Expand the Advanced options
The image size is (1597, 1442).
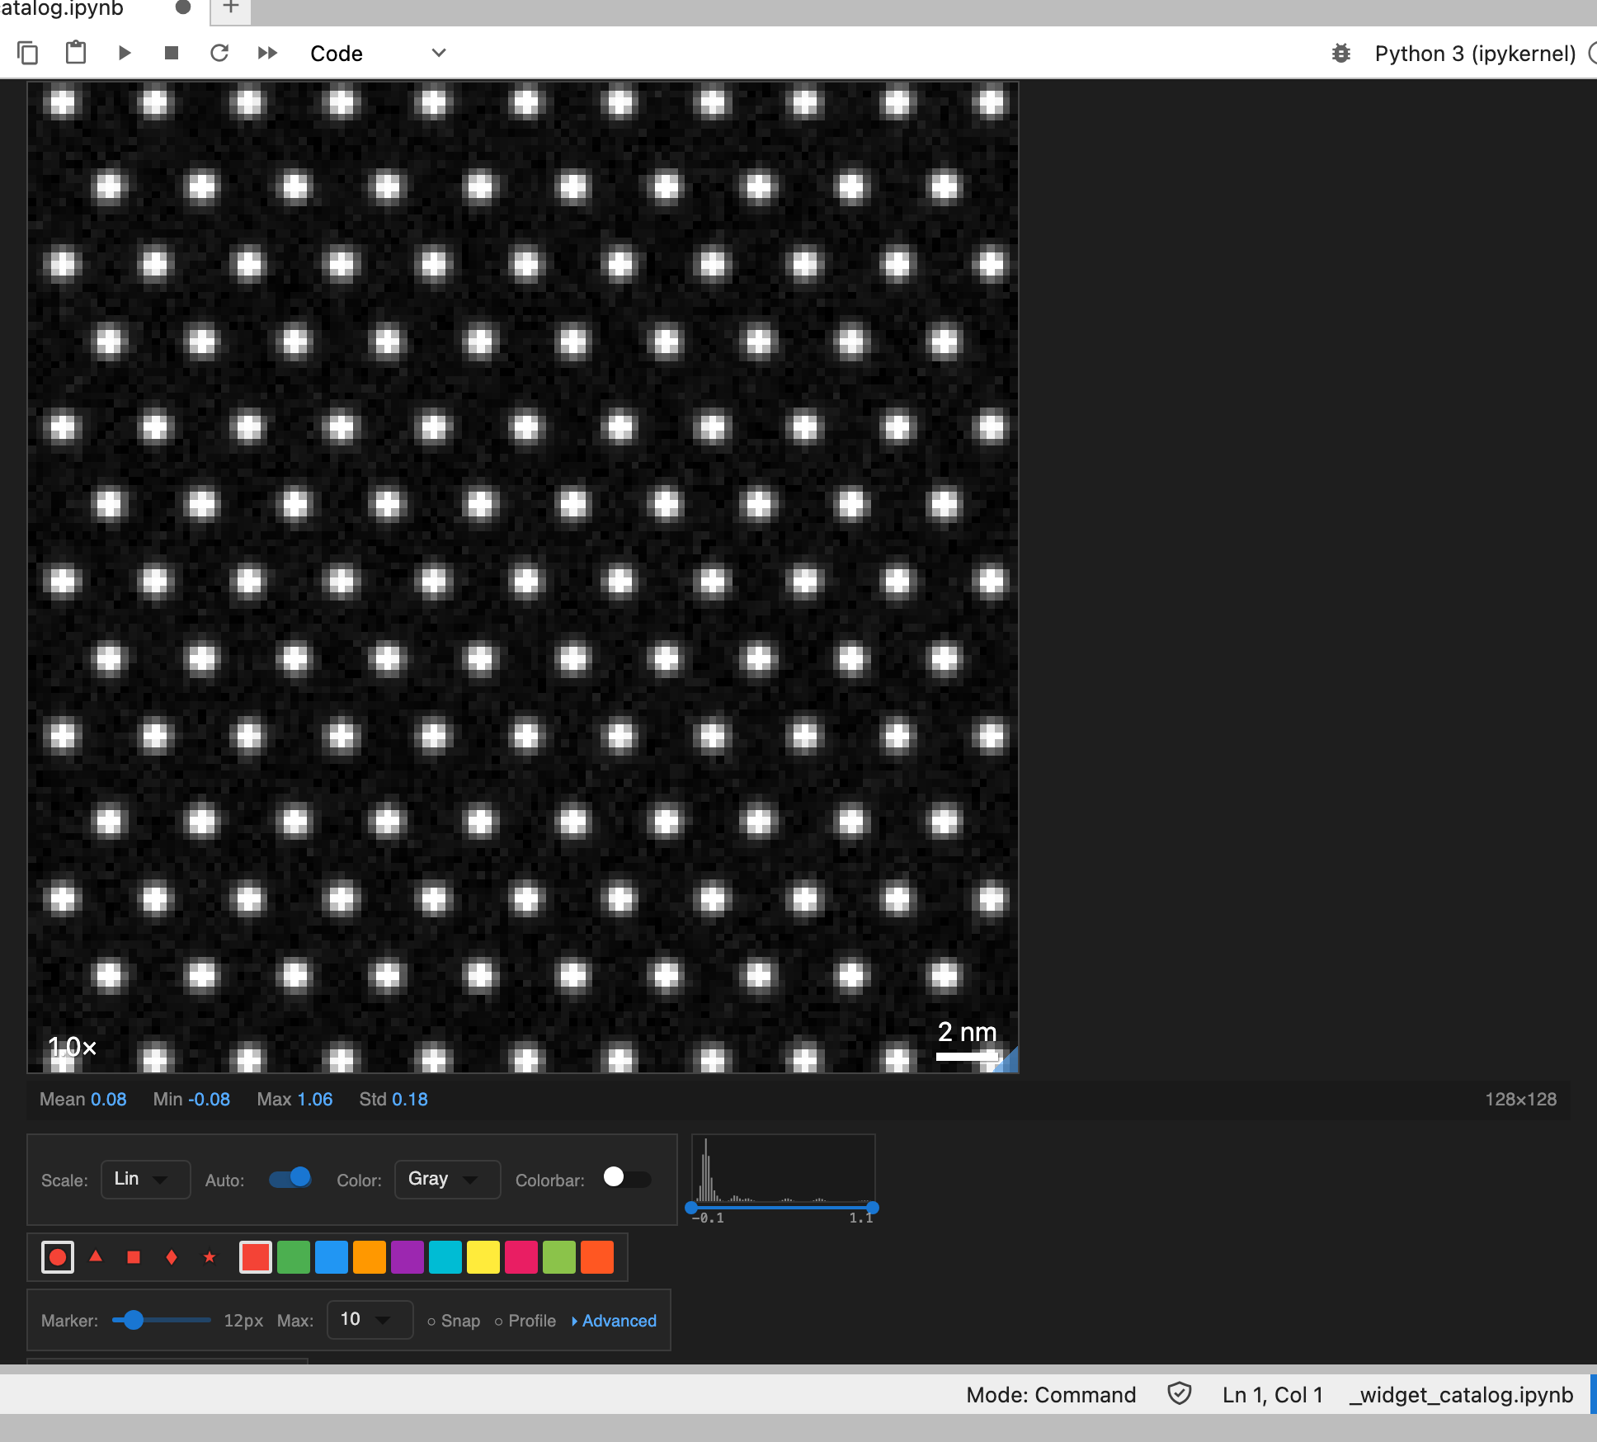(x=614, y=1321)
